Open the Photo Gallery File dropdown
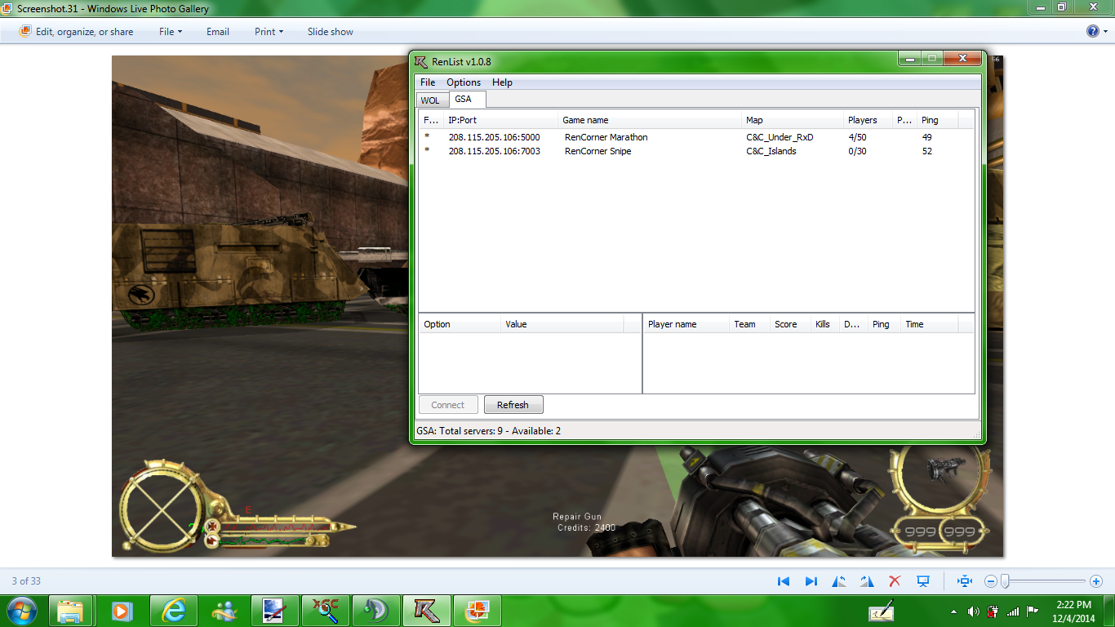Viewport: 1115px width, 627px height. [170, 32]
